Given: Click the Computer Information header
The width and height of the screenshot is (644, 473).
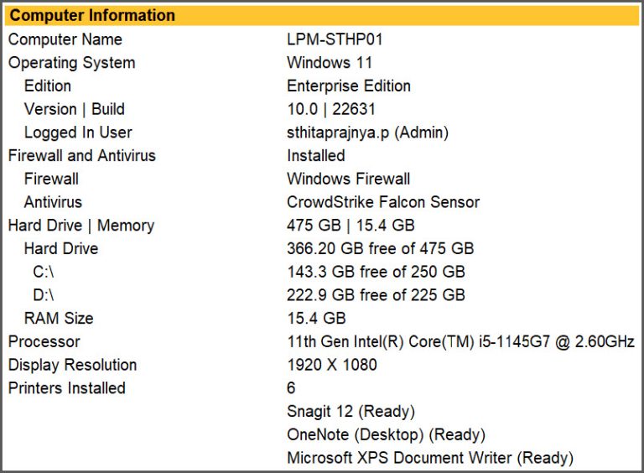Looking at the screenshot, I should 92,15.
